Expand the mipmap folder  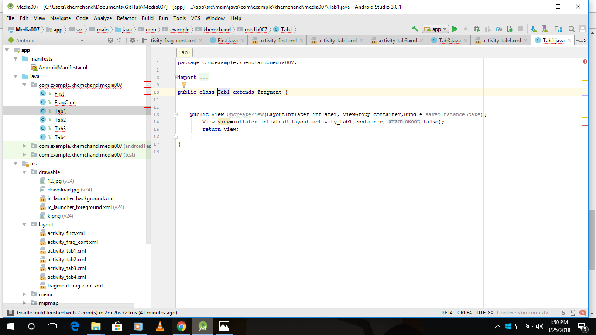click(24, 303)
